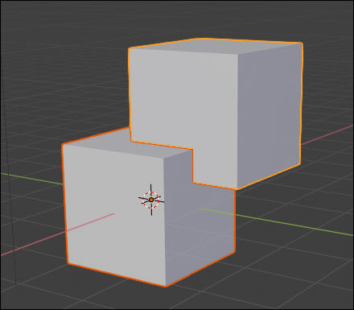Image resolution: width=354 pixels, height=310 pixels.
Task: Click the upper cube's top-left outline corner
Action: 130,48
